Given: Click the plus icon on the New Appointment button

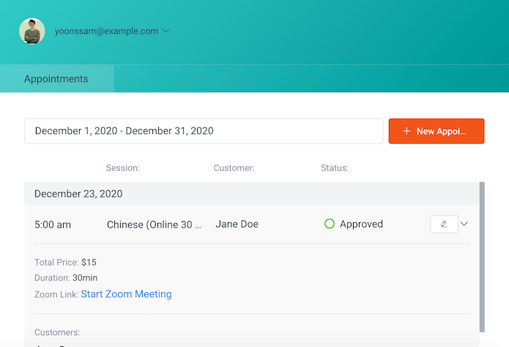Looking at the screenshot, I should coord(406,131).
